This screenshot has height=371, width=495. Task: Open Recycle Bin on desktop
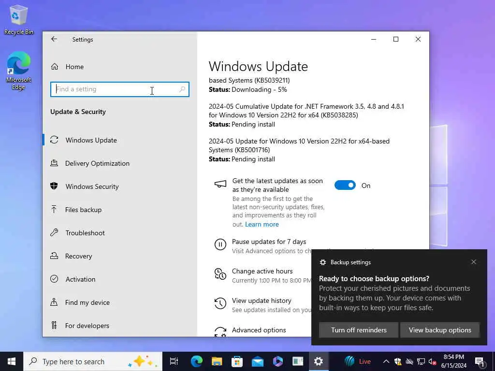pos(19,20)
